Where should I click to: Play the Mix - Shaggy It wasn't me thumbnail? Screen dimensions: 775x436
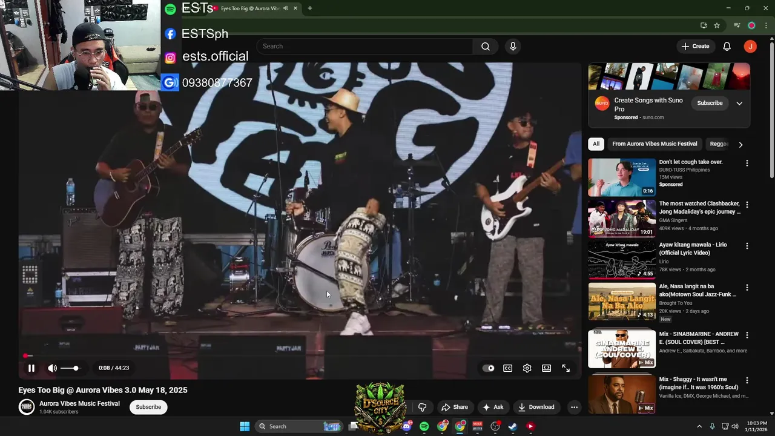pyautogui.click(x=622, y=395)
